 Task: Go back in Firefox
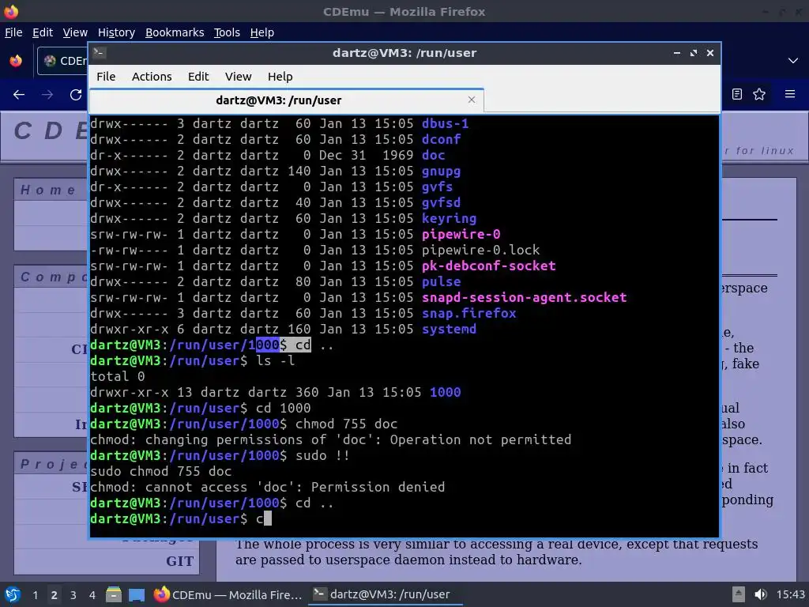coord(19,95)
